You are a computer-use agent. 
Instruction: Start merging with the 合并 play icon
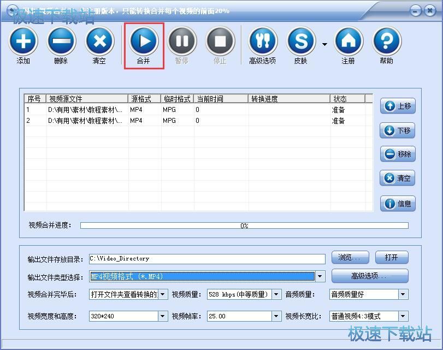[x=144, y=41]
